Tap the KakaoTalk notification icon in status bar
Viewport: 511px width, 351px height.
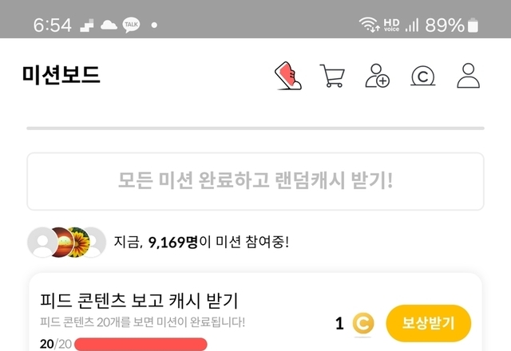pyautogui.click(x=131, y=25)
